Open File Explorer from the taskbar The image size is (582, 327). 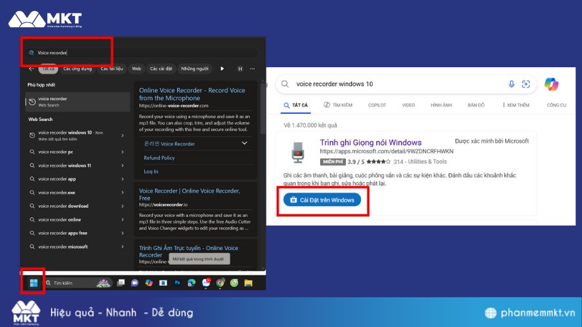248,283
